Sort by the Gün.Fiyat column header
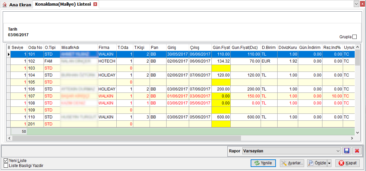Screen dimensions: 366x171 coord(221,48)
